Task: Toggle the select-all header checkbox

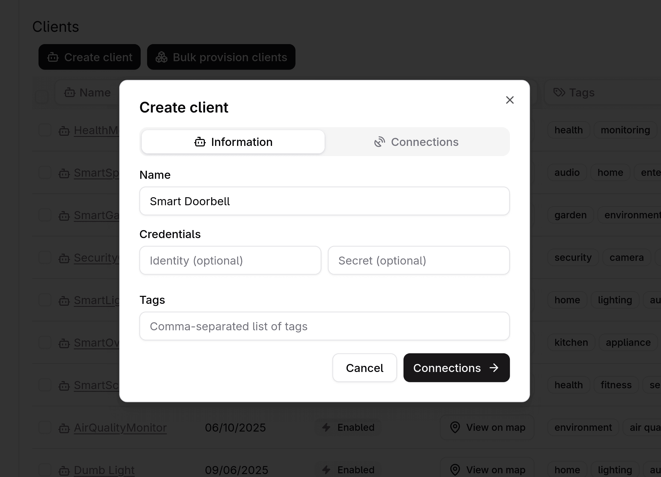Action: coord(42,97)
